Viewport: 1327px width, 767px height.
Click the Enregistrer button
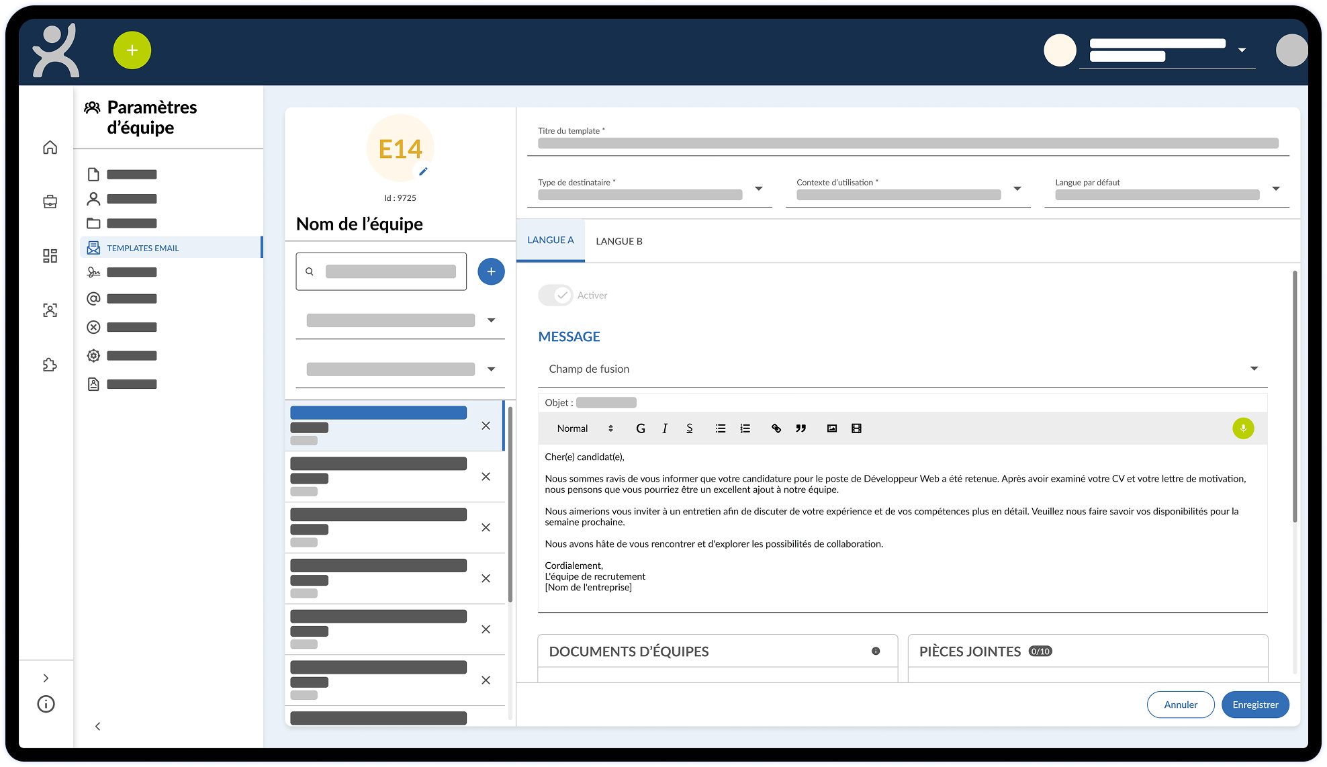1254,705
